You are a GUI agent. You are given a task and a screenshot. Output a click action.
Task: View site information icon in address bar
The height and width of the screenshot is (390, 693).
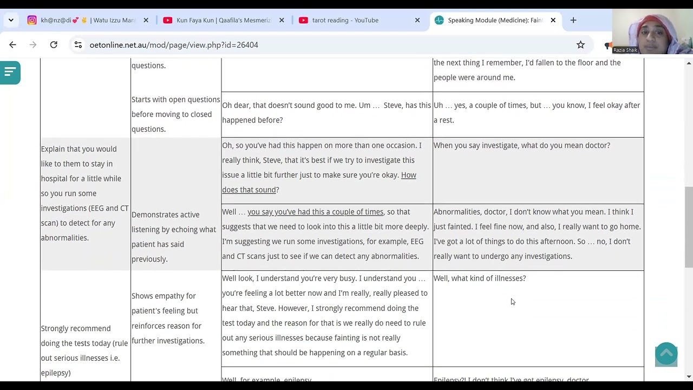pyautogui.click(x=78, y=45)
